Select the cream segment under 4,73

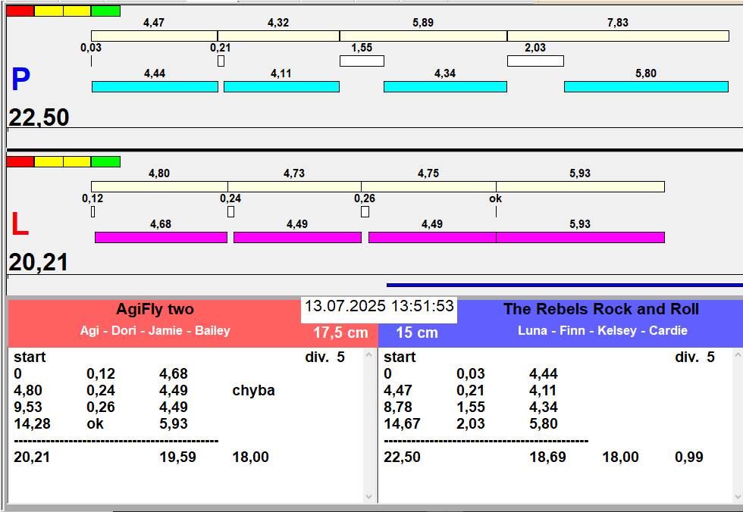tap(295, 187)
